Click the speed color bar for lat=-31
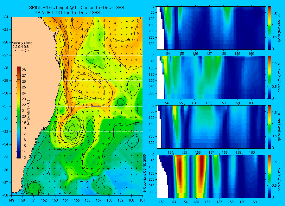Viewport: 285px width, 206px height. 269,127
